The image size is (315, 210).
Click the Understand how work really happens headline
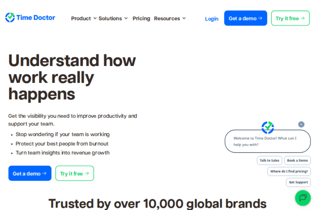click(x=72, y=77)
